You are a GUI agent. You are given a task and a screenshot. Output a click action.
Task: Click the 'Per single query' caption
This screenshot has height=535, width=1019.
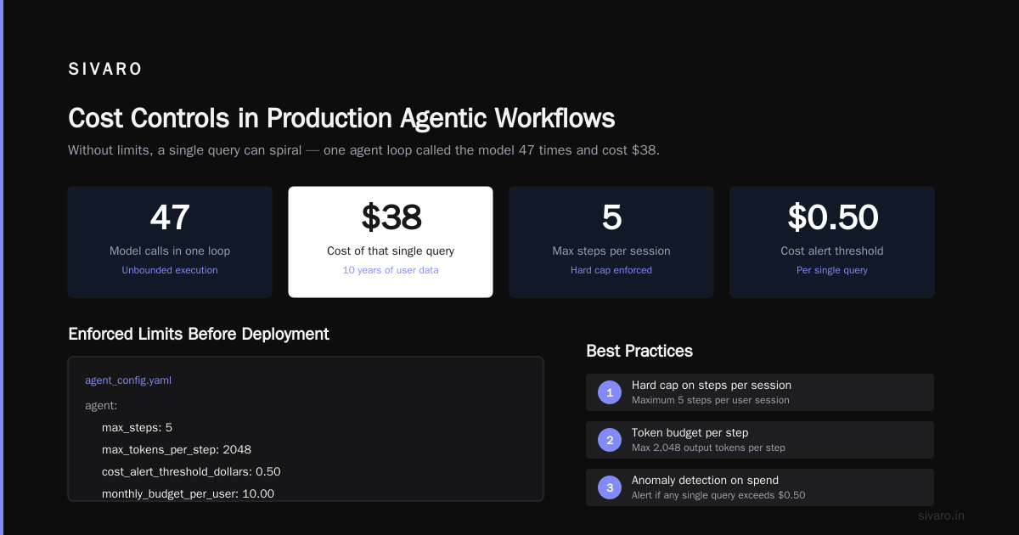pos(832,270)
